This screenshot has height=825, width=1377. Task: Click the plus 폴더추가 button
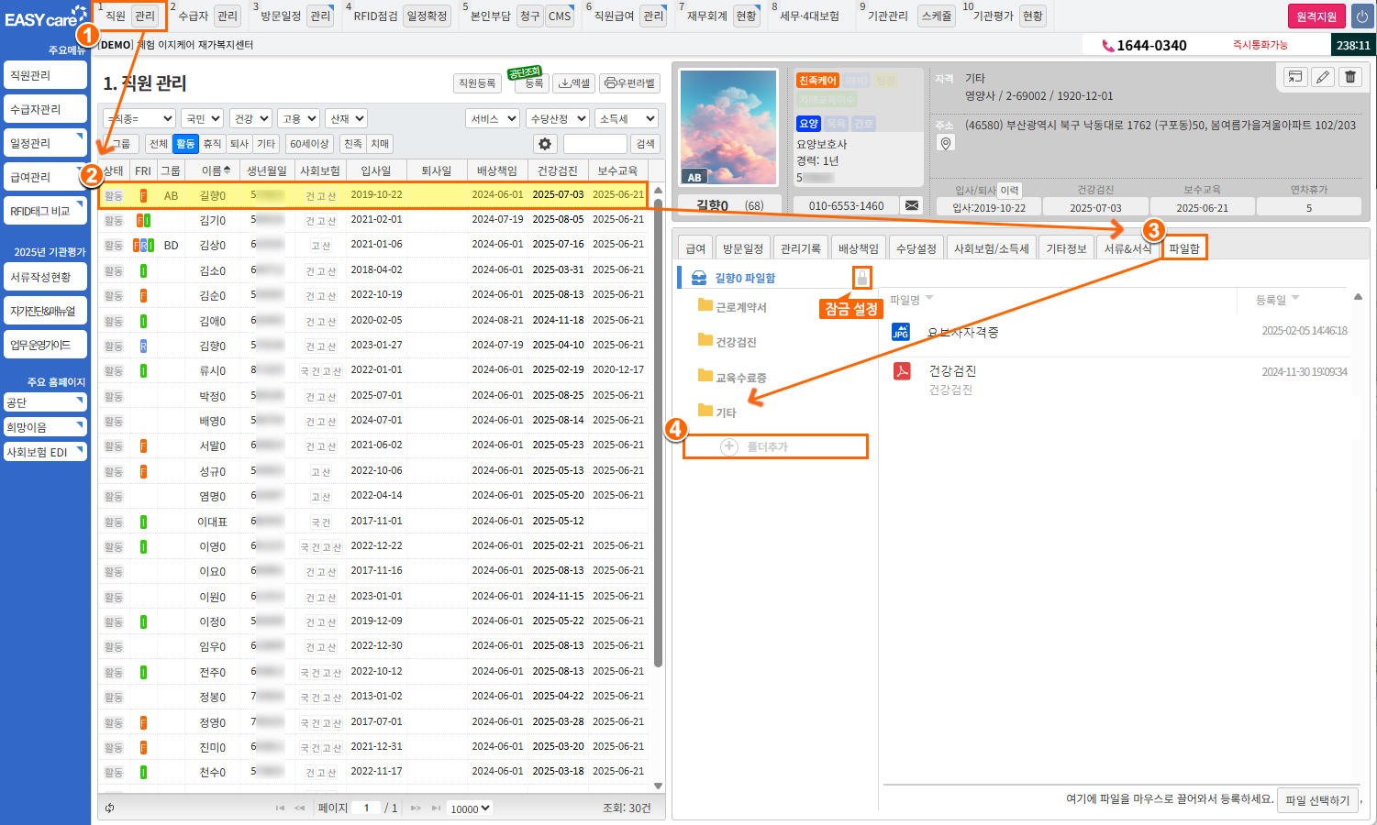pos(776,446)
